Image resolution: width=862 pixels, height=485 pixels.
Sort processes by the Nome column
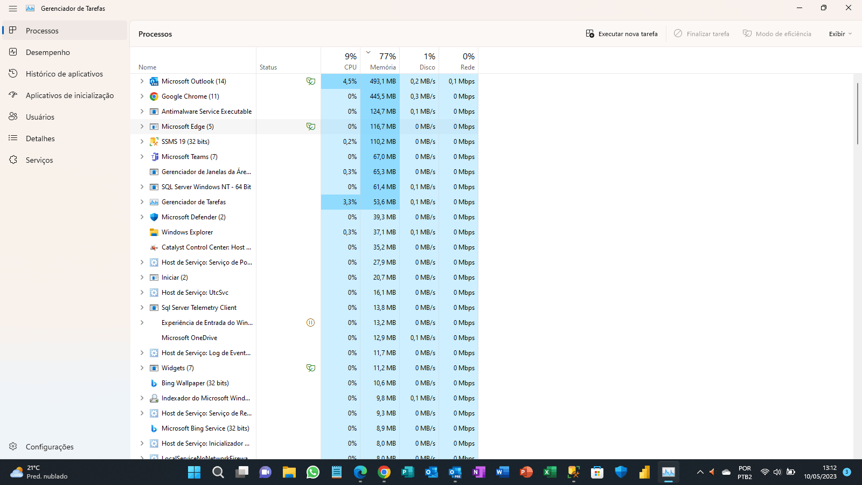pyautogui.click(x=193, y=60)
